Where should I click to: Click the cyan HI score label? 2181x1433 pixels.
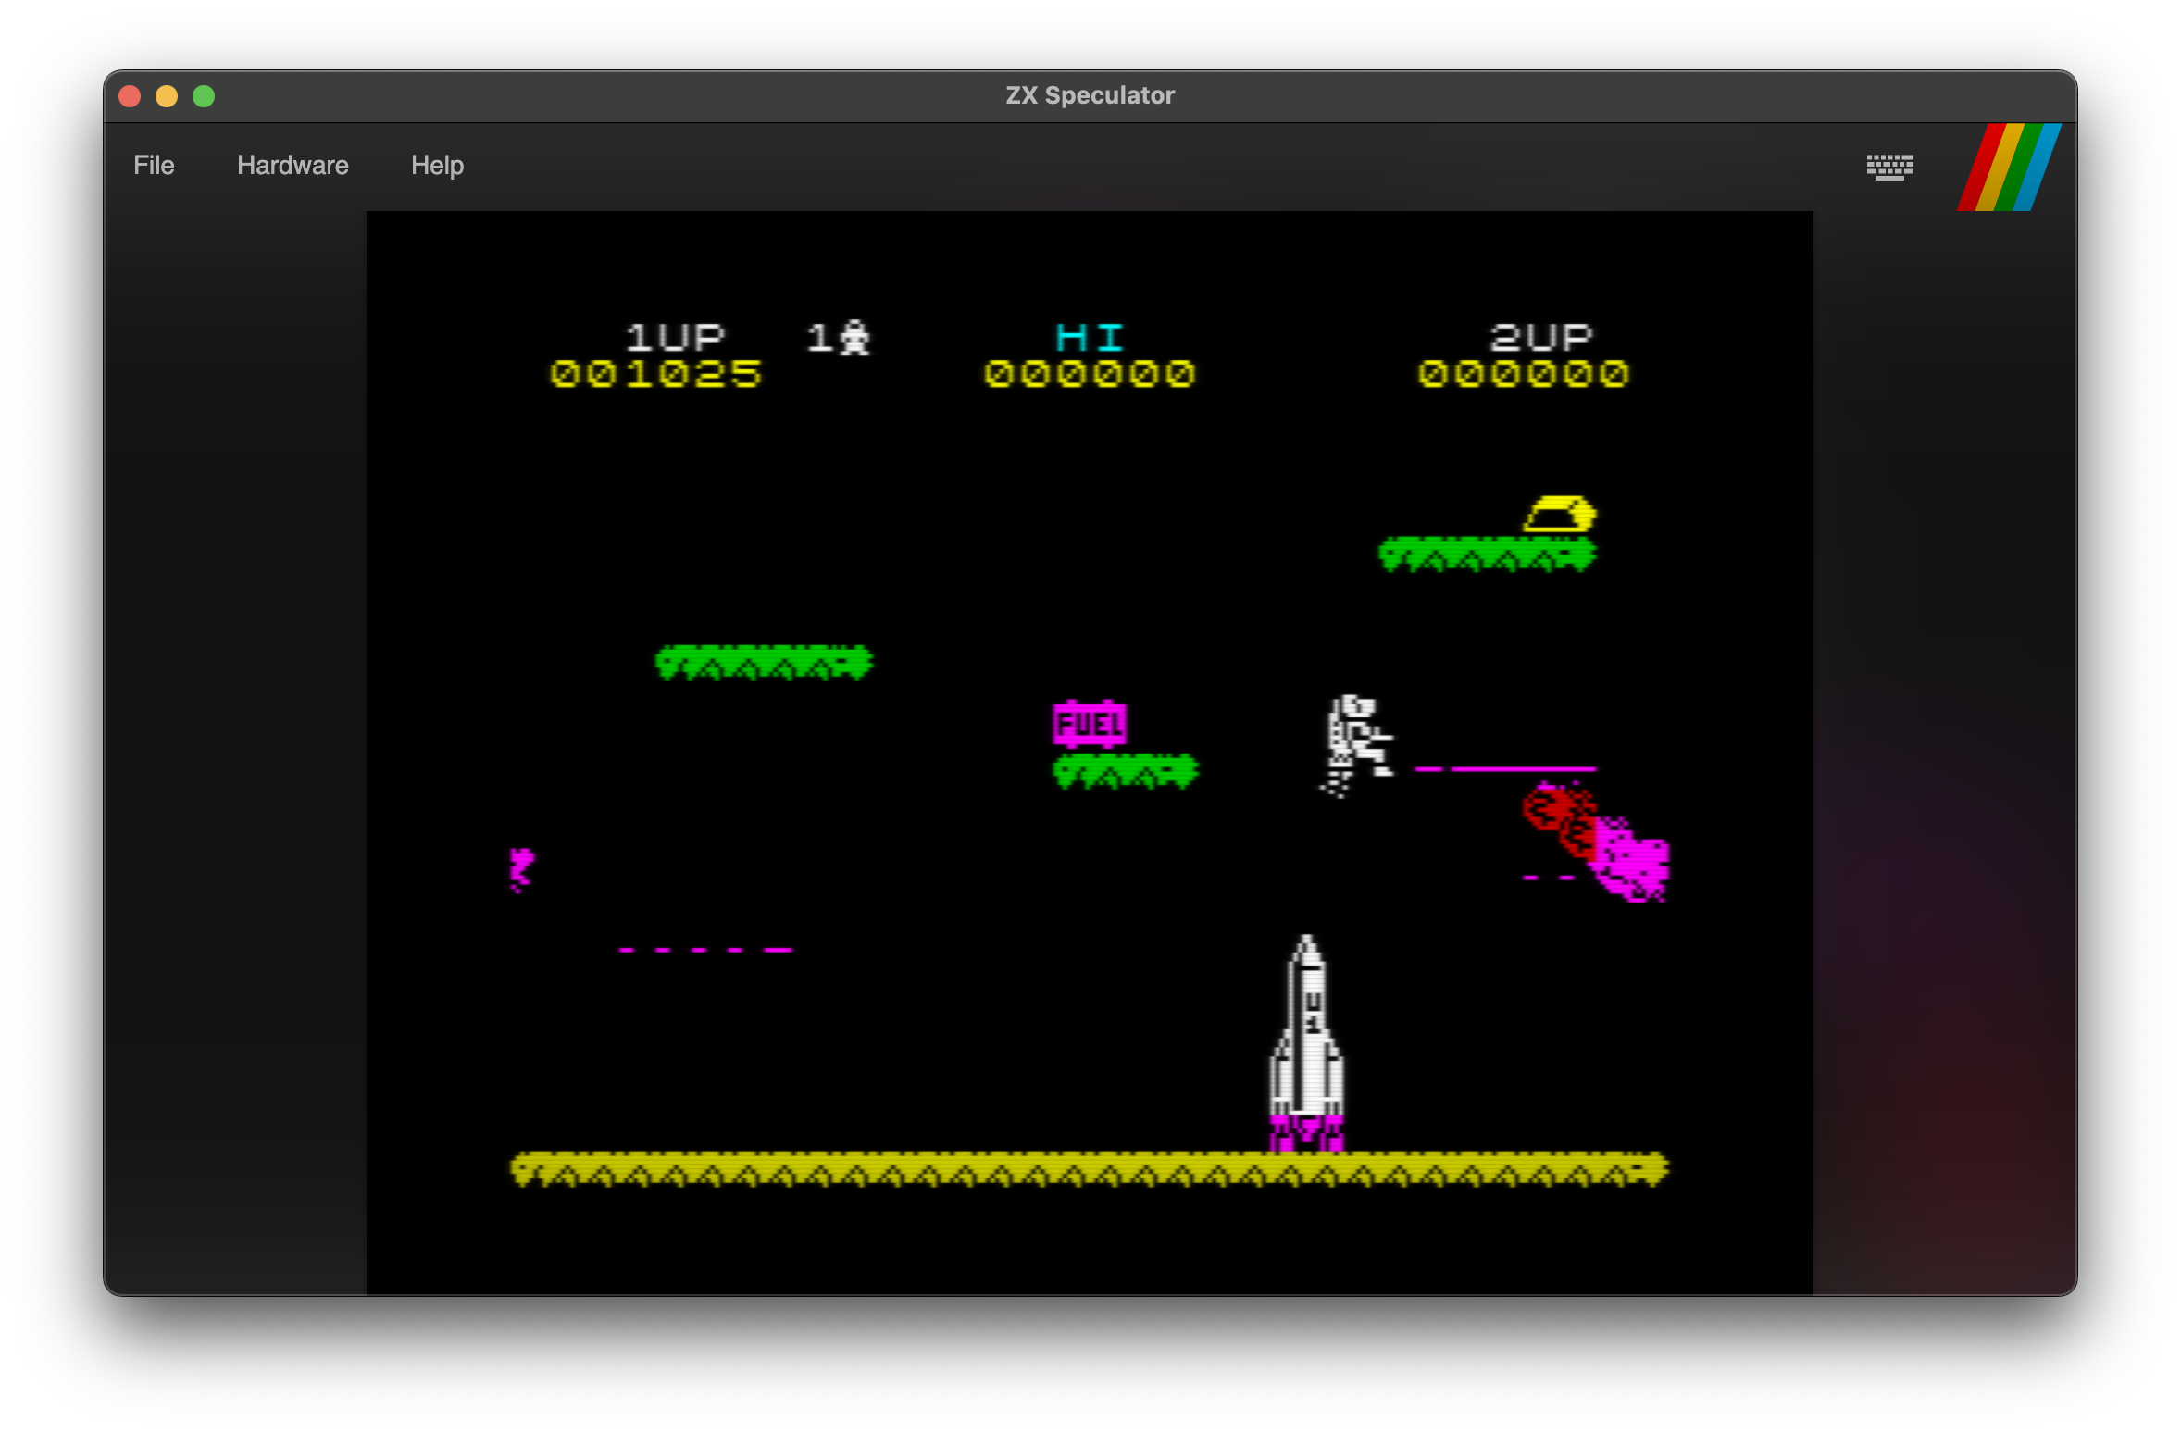[x=1090, y=338]
